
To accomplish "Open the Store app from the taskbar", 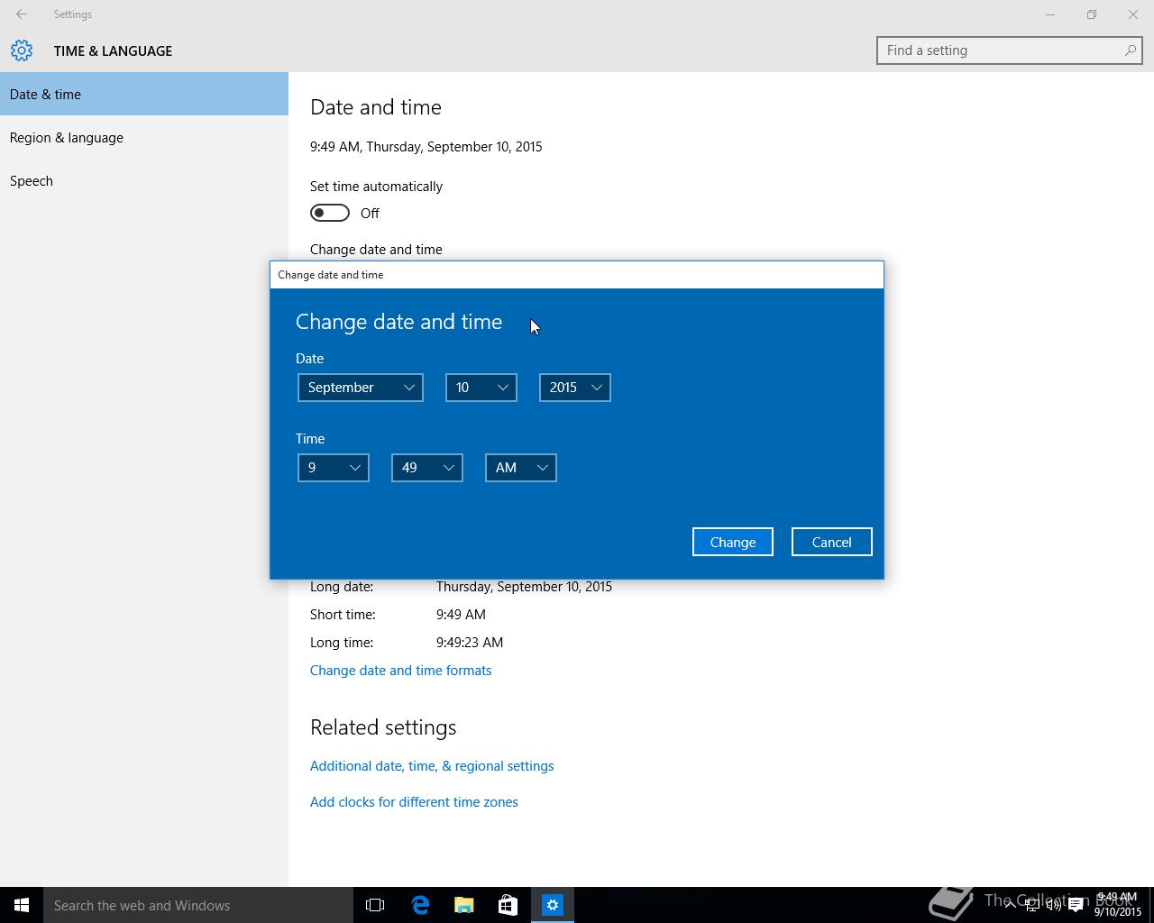I will click(508, 905).
